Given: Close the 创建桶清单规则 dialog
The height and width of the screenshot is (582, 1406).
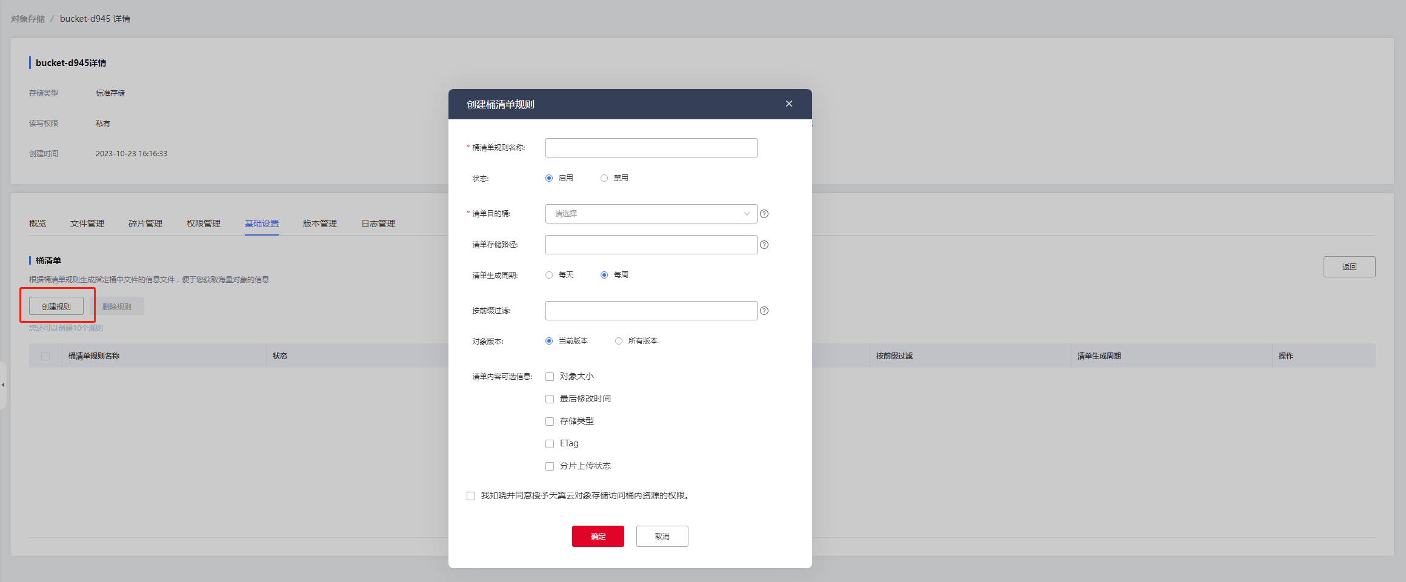Looking at the screenshot, I should [789, 104].
